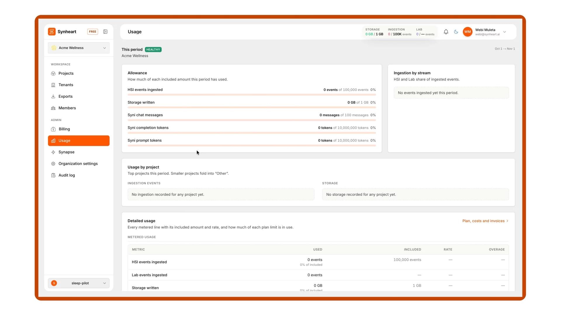The image size is (561, 315).
Task: Click the Usage page title
Action: 135,32
